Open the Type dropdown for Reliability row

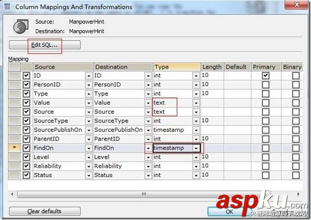click(196, 167)
